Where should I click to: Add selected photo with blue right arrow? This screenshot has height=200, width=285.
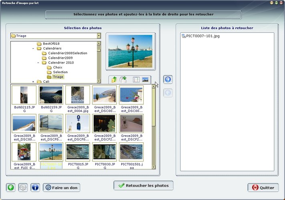[x=168, y=79]
